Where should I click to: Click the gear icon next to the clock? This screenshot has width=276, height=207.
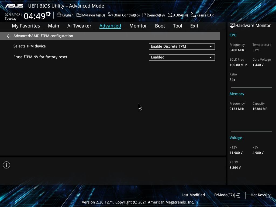(48, 14)
